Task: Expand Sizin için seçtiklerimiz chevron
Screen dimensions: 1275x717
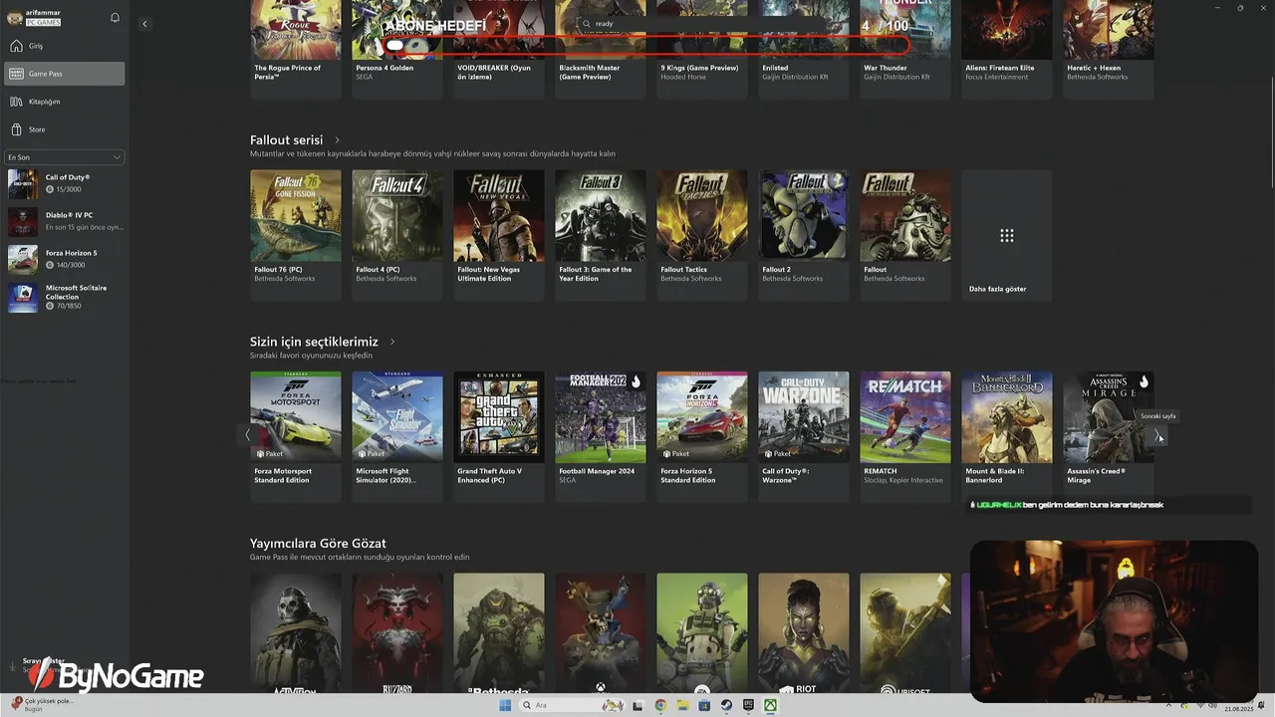Action: [392, 342]
